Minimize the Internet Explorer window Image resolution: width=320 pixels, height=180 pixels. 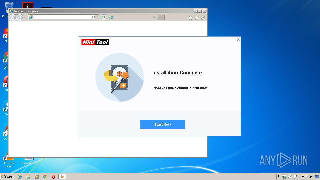(195, 11)
